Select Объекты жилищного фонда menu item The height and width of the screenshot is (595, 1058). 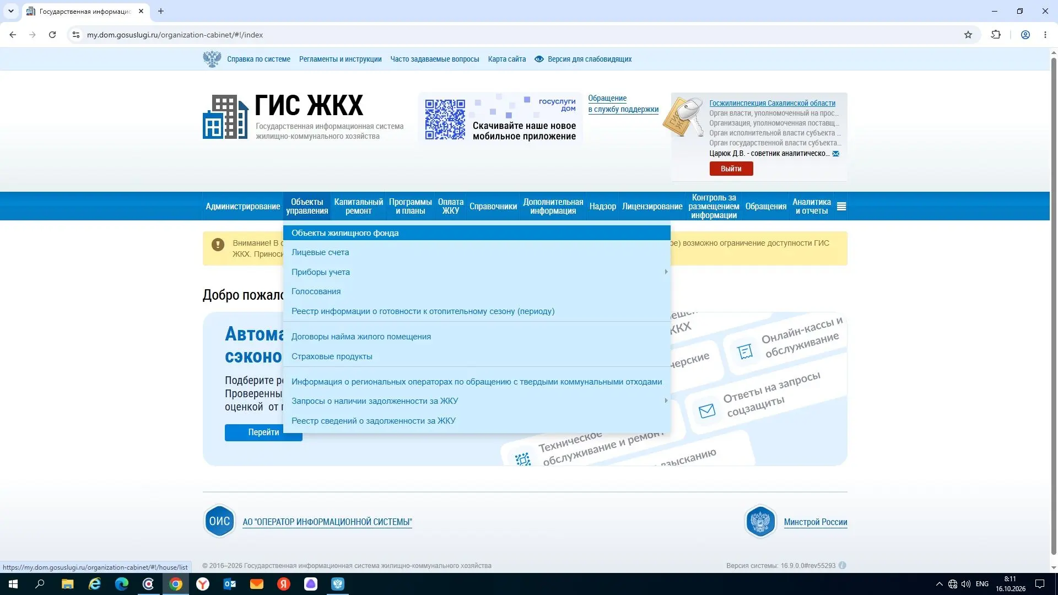[x=477, y=233]
